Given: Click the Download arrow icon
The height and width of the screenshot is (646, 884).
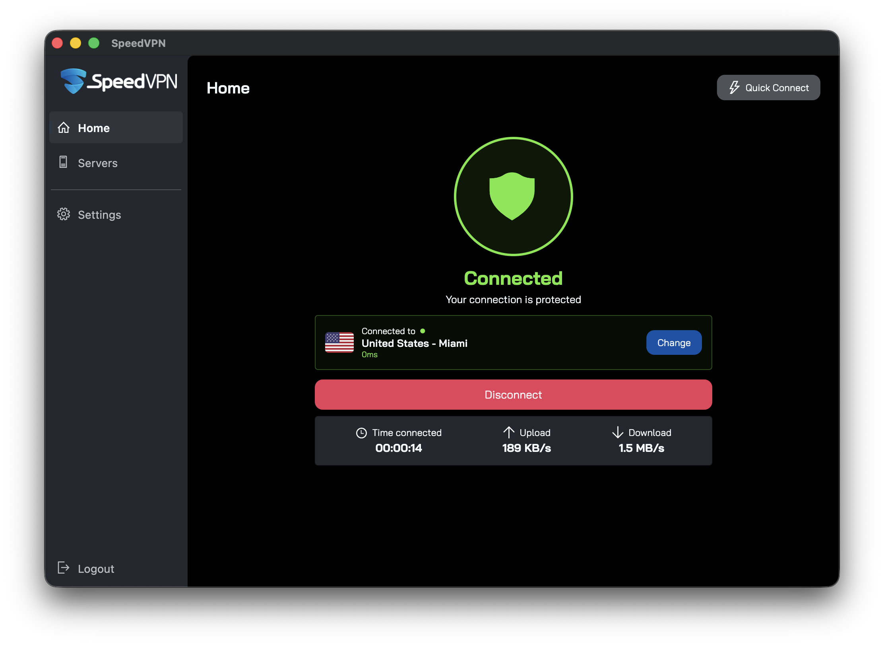Looking at the screenshot, I should (x=617, y=433).
